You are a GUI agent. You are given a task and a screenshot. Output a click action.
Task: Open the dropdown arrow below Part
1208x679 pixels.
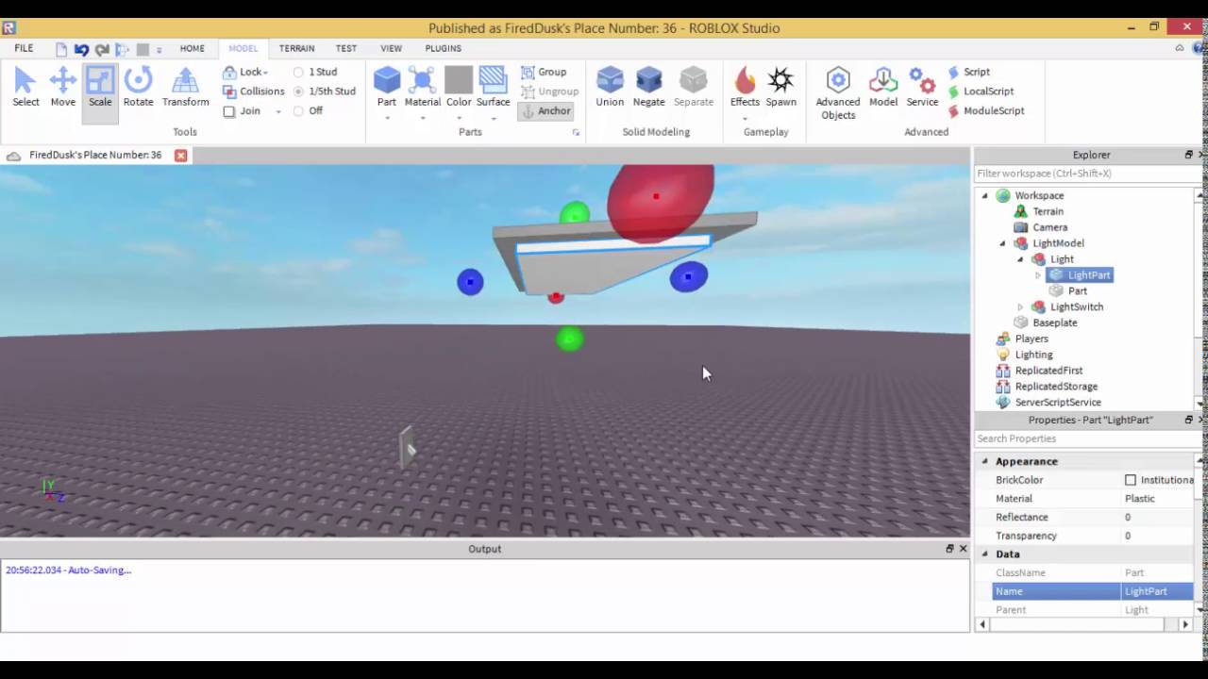(x=387, y=119)
